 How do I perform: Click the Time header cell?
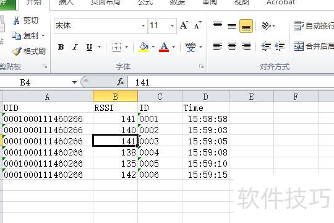click(205, 108)
